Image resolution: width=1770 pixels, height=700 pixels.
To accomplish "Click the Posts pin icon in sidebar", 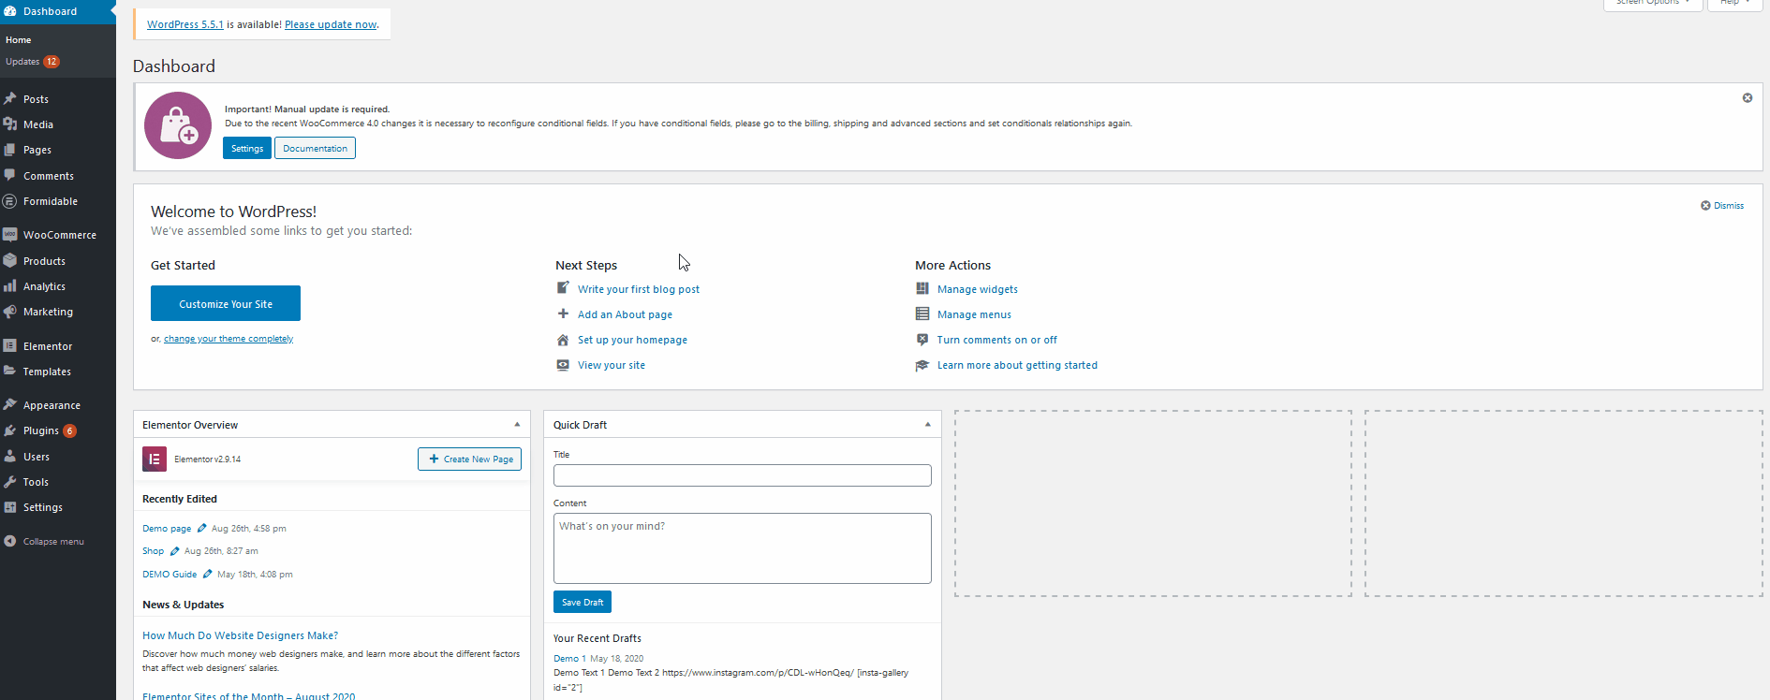I will (x=10, y=98).
